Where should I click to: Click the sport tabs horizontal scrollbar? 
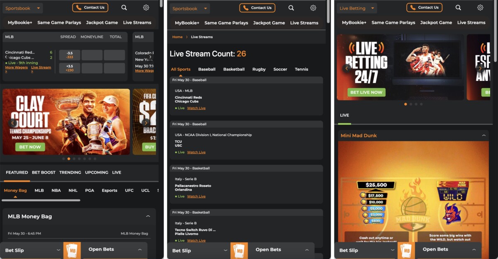(41, 200)
